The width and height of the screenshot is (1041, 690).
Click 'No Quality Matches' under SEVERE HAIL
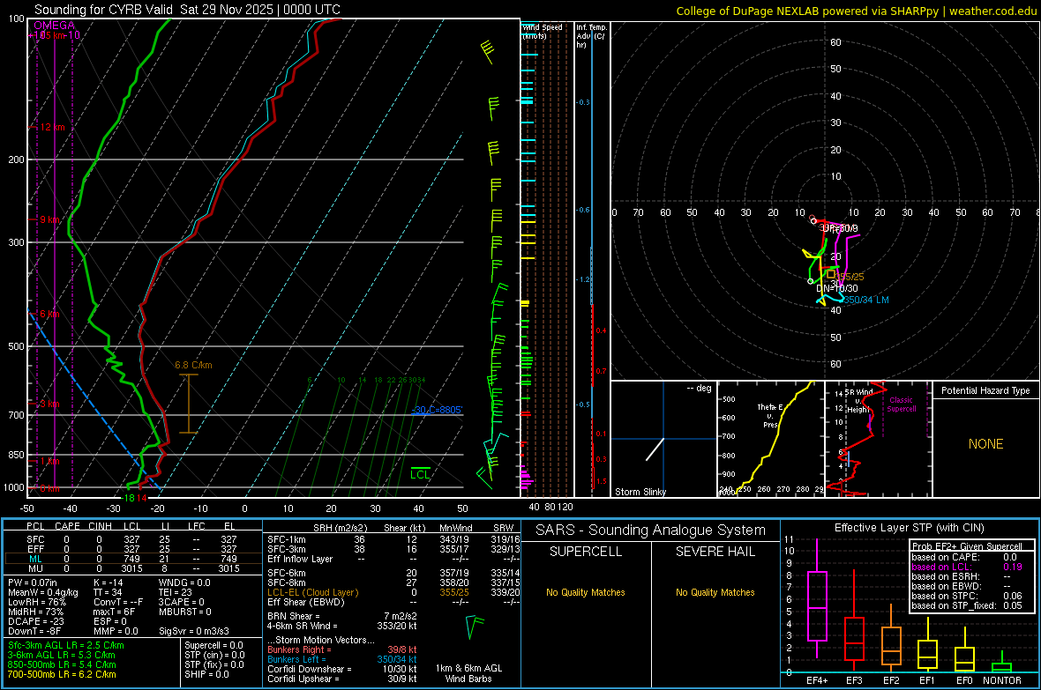[x=715, y=592]
